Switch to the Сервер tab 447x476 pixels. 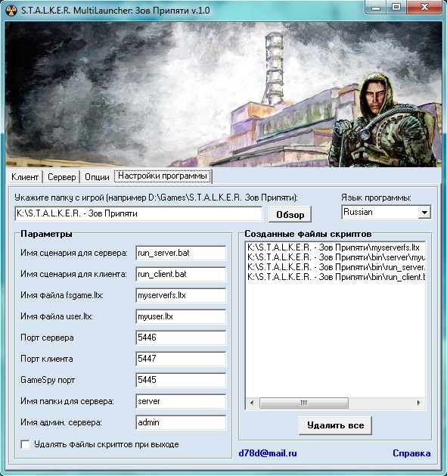[61, 177]
